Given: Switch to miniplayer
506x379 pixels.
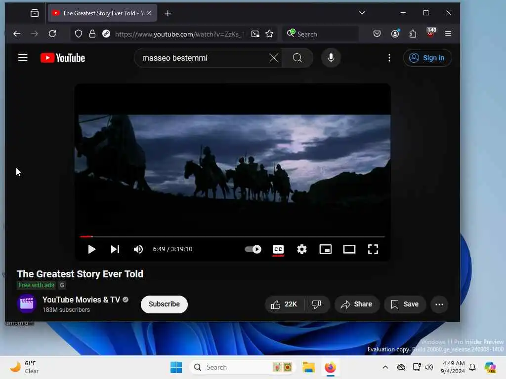Looking at the screenshot, I should 325,249.
